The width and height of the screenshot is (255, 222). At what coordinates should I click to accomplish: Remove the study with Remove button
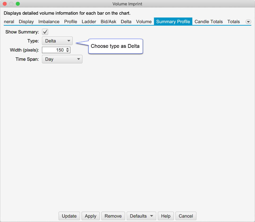(113, 216)
